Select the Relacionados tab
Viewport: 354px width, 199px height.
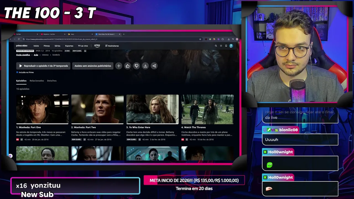pyautogui.click(x=37, y=81)
